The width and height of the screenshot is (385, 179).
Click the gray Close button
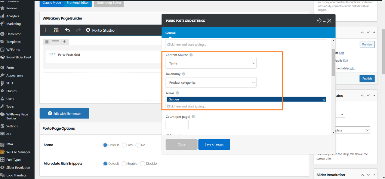181,144
